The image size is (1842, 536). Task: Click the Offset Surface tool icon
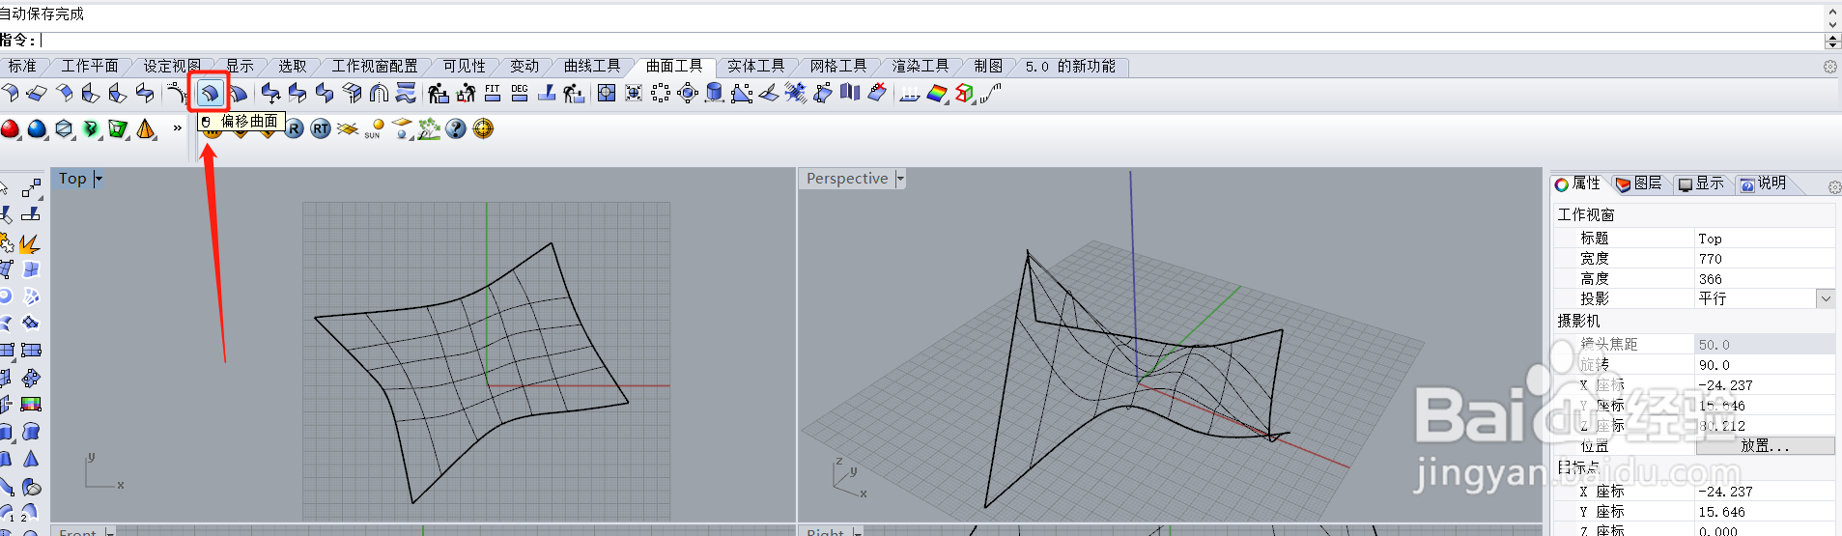pos(210,94)
